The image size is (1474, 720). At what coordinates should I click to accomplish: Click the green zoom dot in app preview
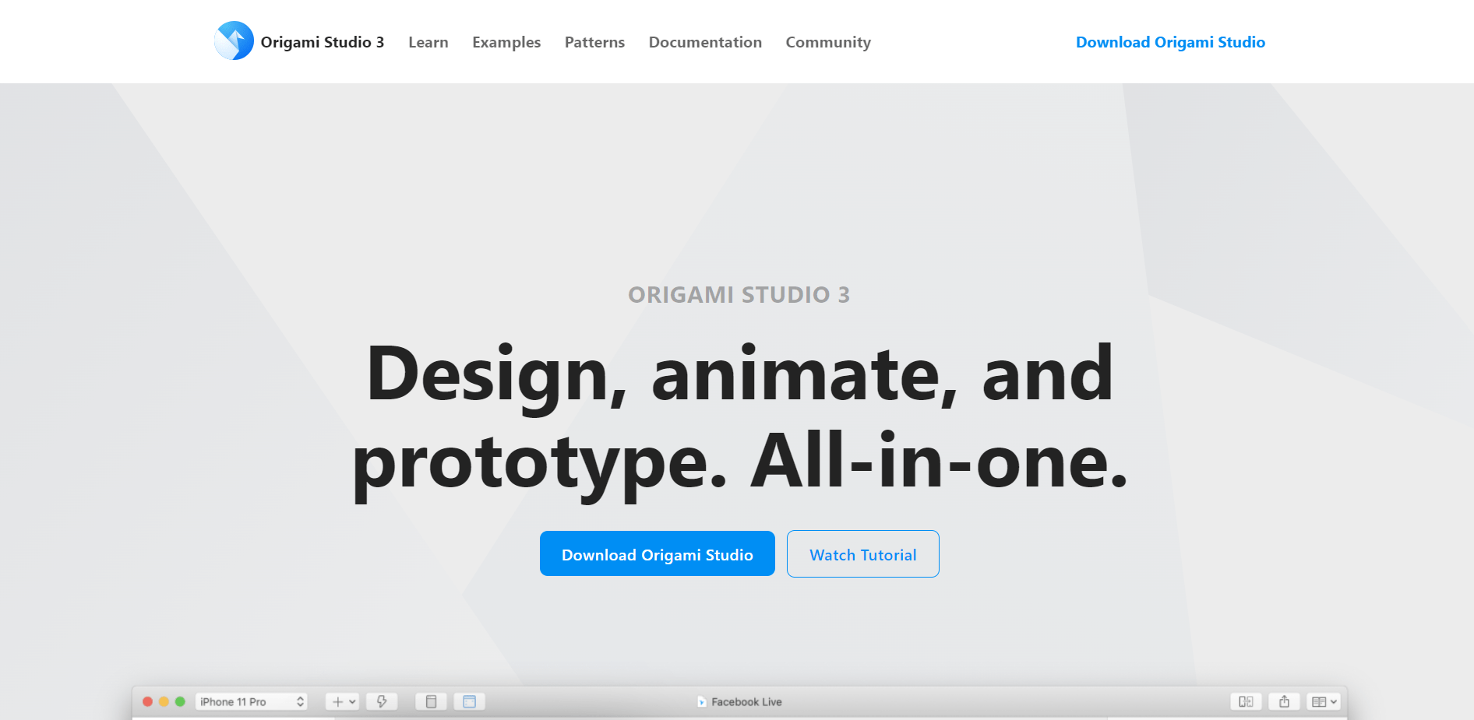pyautogui.click(x=180, y=701)
